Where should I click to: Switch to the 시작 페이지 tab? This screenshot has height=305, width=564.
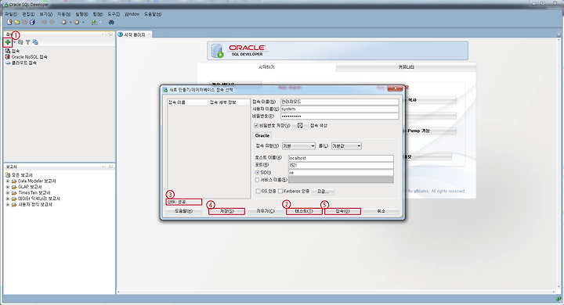(135, 34)
